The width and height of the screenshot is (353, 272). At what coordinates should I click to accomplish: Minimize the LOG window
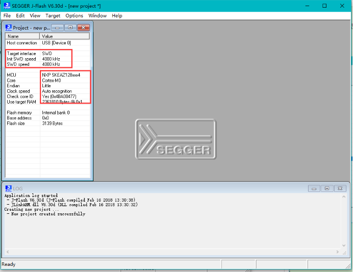pos(314,188)
